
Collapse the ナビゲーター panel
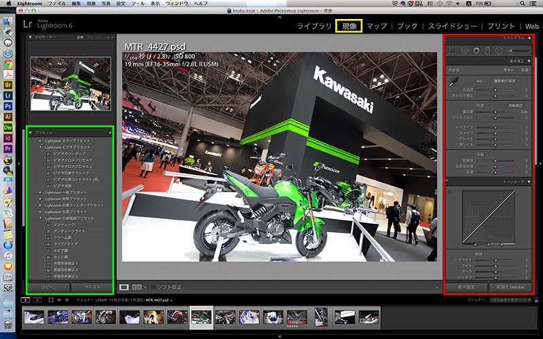coord(30,37)
